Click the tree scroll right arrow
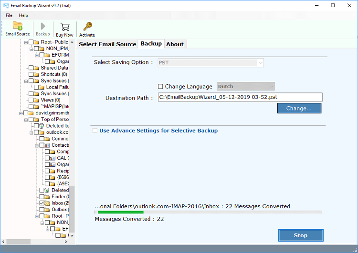The width and height of the screenshot is (358, 253). pos(66,242)
